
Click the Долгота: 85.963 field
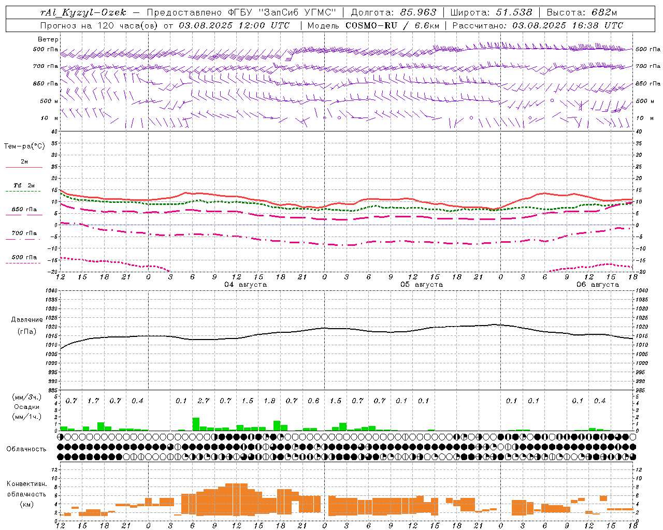tap(394, 12)
